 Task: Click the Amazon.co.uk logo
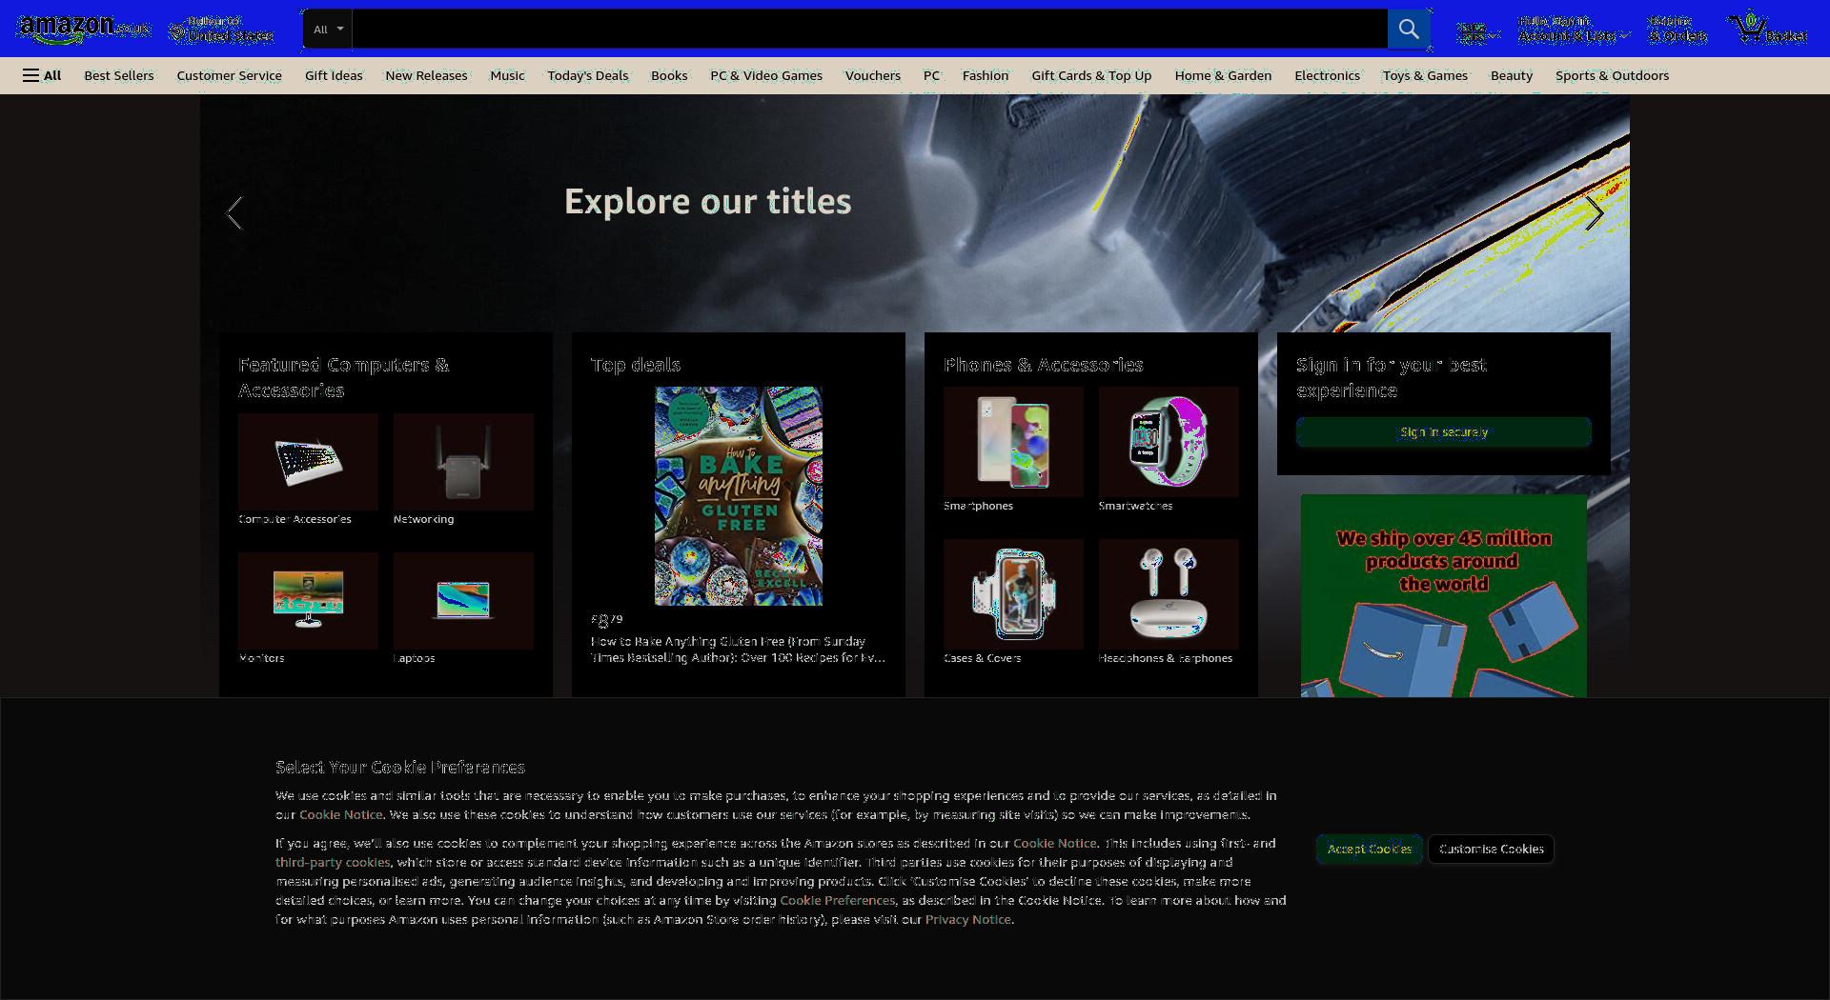[x=84, y=29]
